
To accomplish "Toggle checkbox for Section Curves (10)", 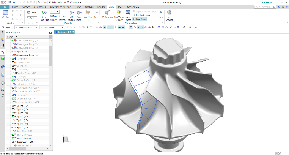I will 13,73.
